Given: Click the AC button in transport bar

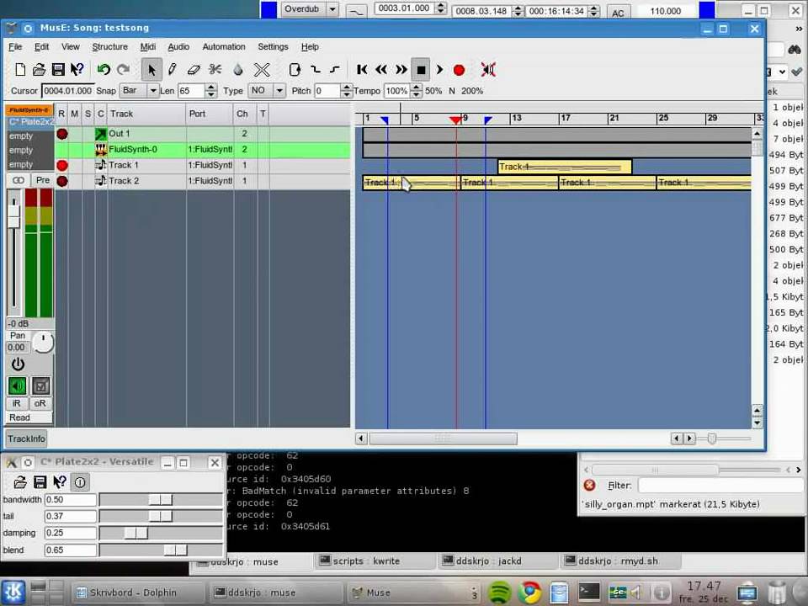Looking at the screenshot, I should (618, 13).
